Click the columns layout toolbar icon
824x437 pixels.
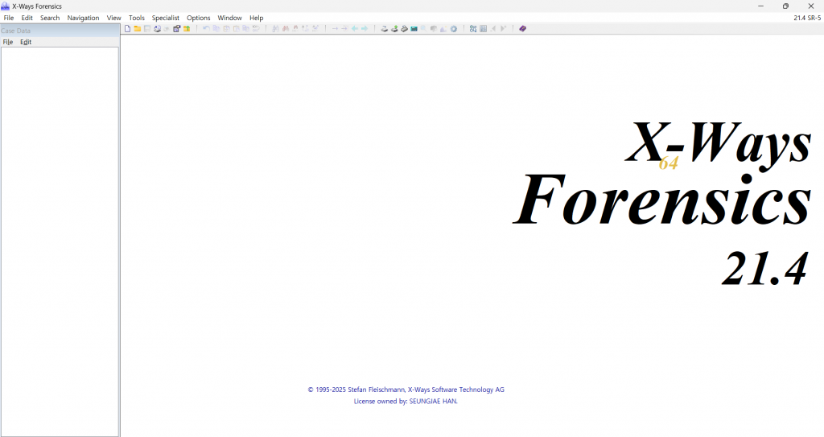click(x=483, y=29)
